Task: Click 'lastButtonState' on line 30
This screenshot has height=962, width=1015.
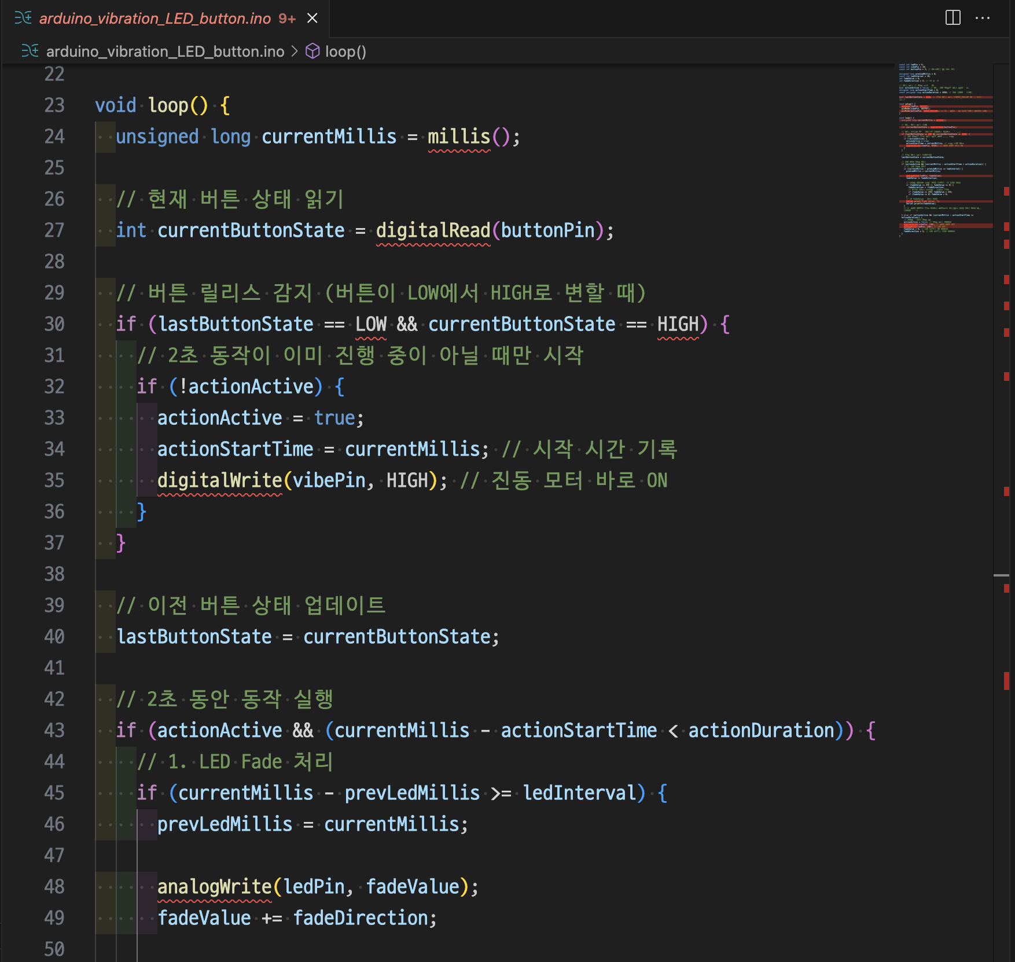Action: coord(236,324)
